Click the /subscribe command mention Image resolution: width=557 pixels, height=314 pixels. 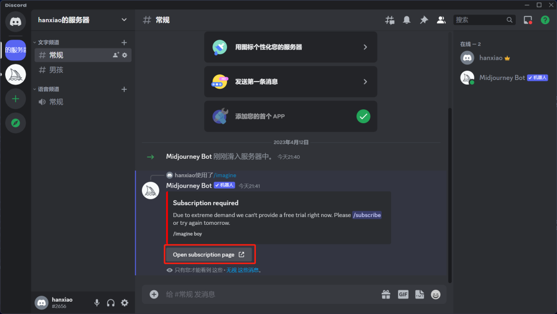367,215
